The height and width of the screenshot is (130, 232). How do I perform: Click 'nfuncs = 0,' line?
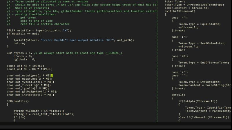point(23,56)
